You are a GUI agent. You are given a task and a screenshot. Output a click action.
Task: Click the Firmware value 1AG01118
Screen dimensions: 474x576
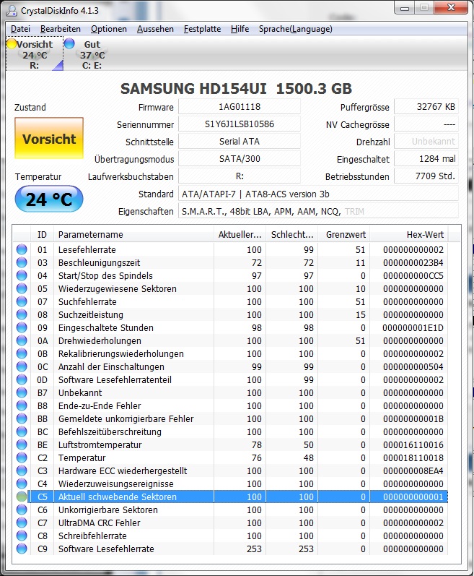240,107
